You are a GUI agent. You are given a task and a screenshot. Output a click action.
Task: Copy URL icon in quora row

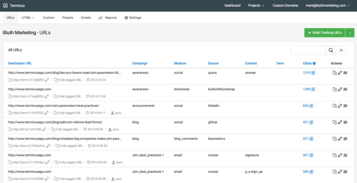[334, 73]
